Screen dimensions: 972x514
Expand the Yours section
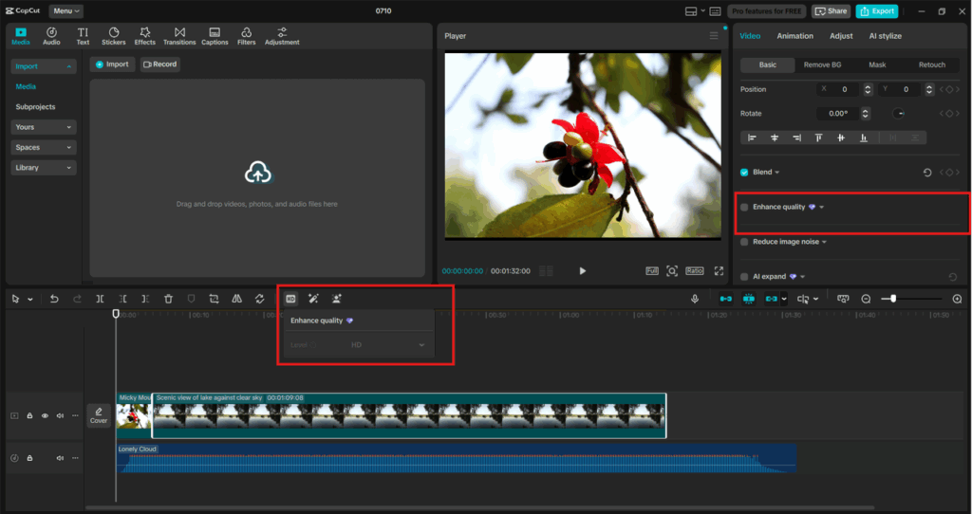pos(44,127)
